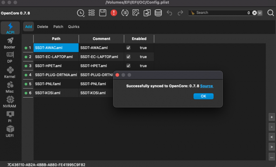Click the refresh document toolbar icon
Viewport: 276px width, 167px height.
point(136,13)
